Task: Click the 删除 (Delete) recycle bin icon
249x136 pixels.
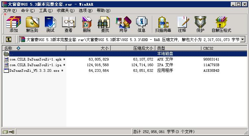Action: coord(87,24)
